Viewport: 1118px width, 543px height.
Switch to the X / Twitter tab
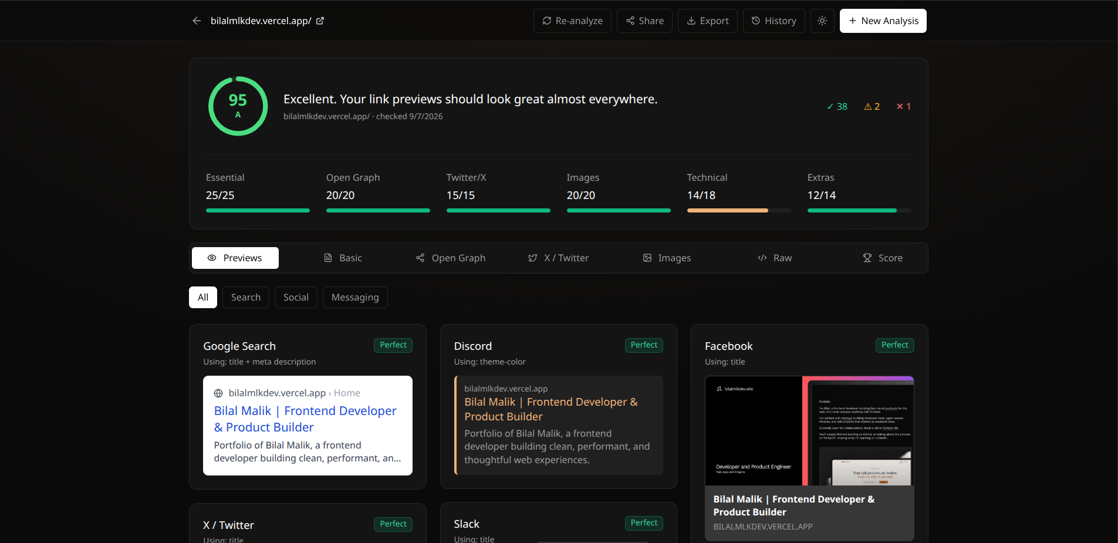[x=558, y=258]
